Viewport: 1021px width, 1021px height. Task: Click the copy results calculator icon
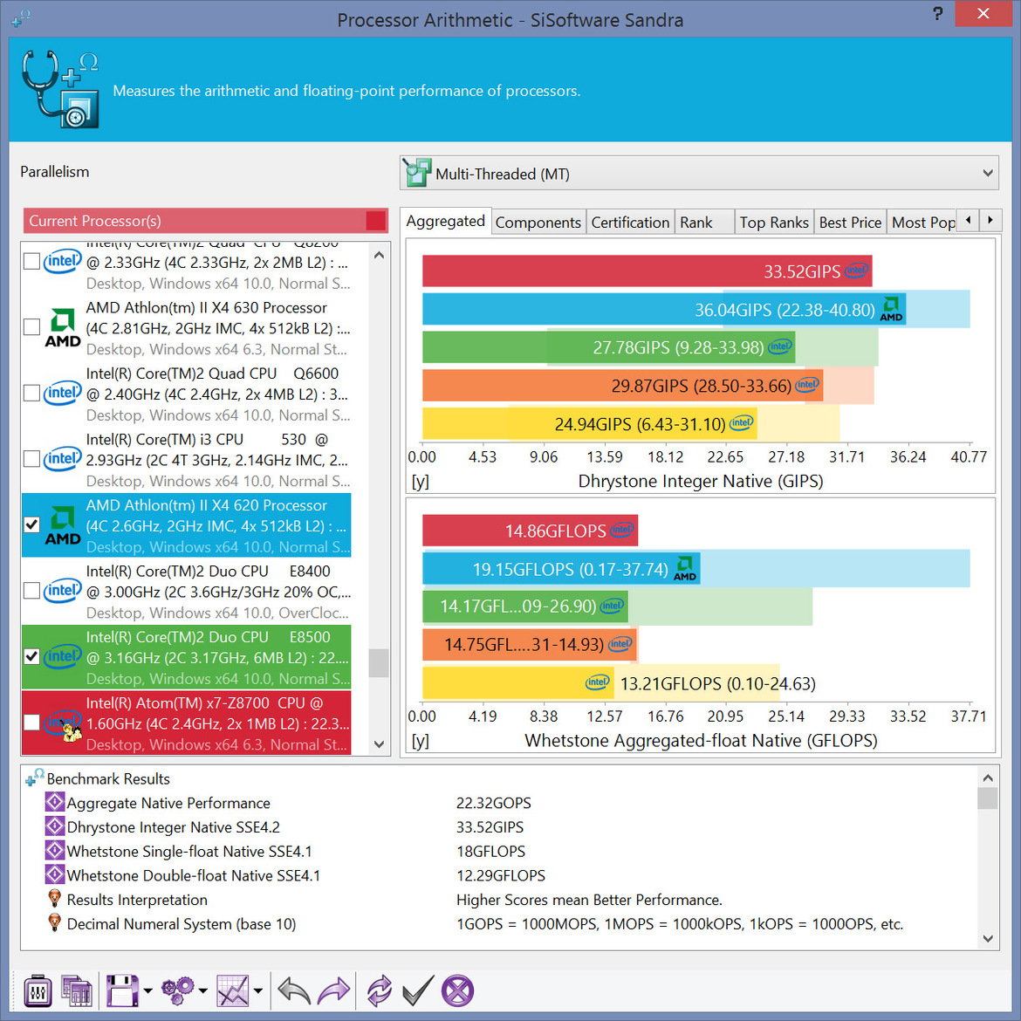(x=77, y=990)
